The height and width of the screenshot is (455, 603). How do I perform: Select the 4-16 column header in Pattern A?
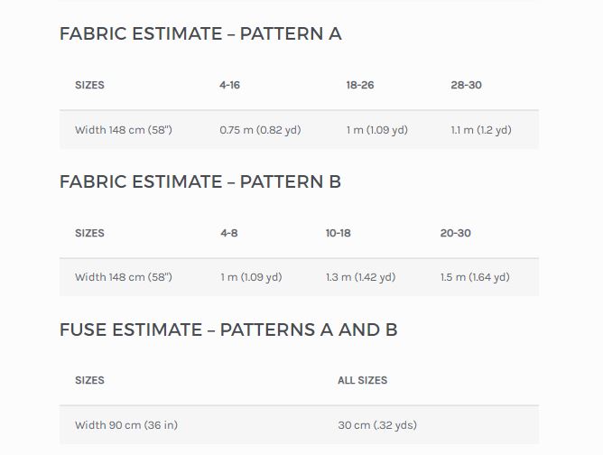tap(229, 85)
